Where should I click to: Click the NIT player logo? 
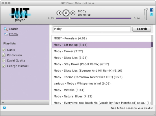click(20, 15)
